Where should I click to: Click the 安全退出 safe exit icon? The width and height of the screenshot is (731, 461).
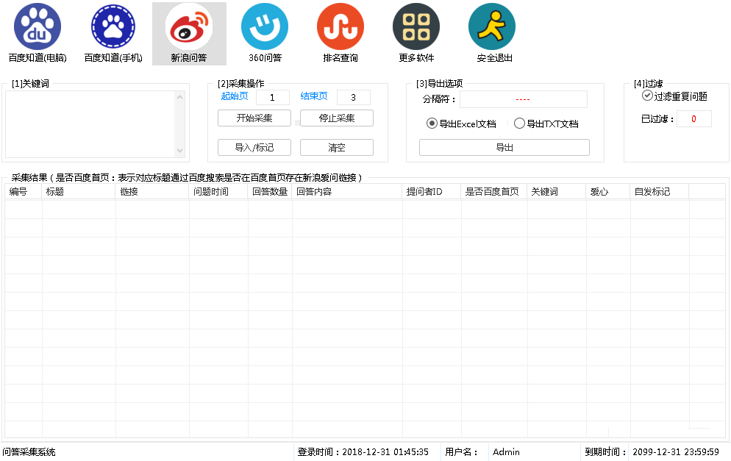(492, 26)
